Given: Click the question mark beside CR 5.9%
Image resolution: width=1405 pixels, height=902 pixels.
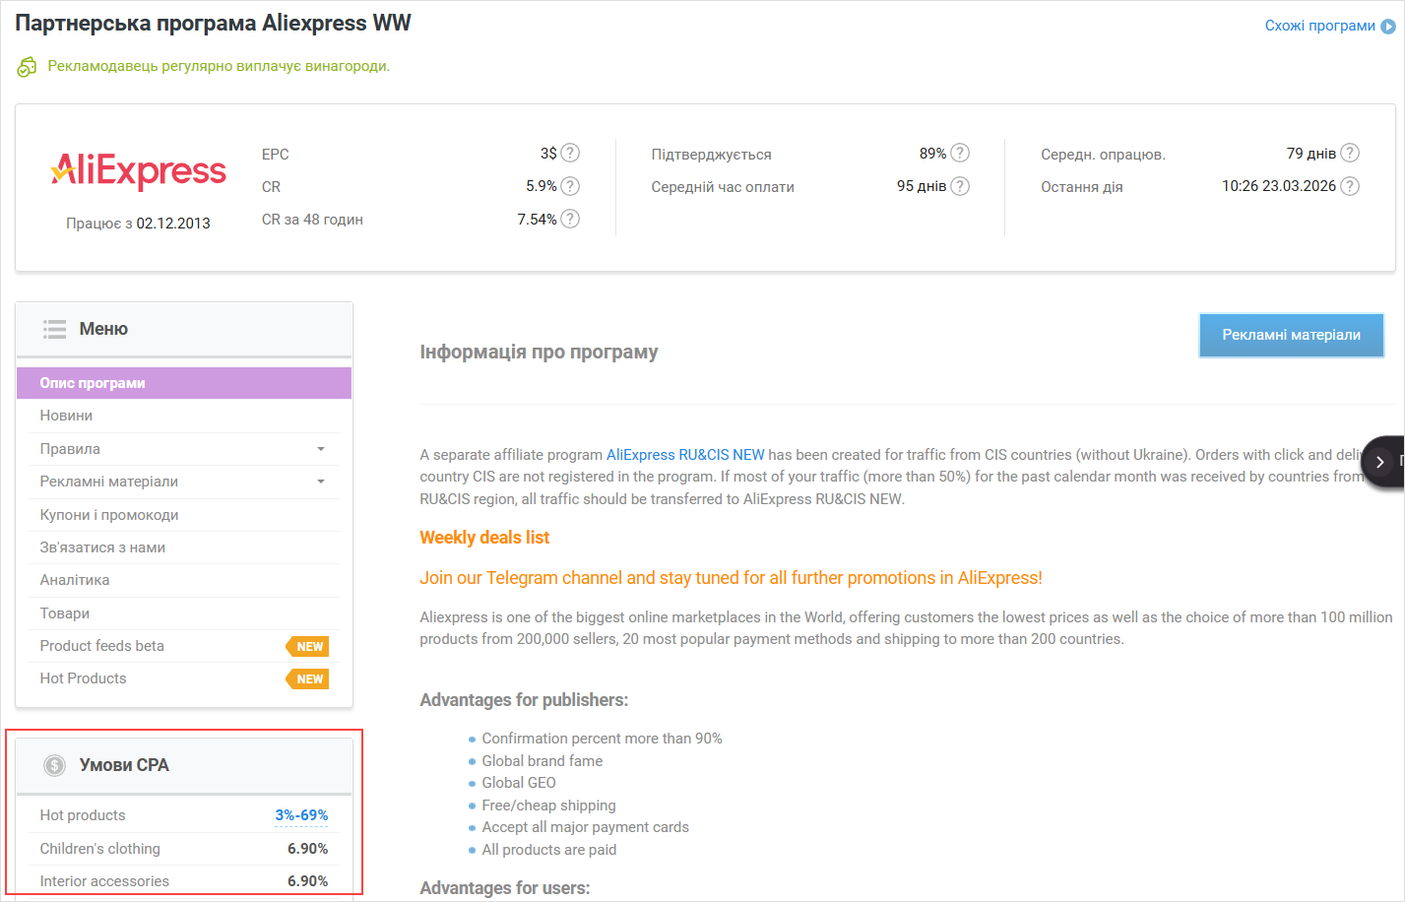Looking at the screenshot, I should [x=570, y=186].
